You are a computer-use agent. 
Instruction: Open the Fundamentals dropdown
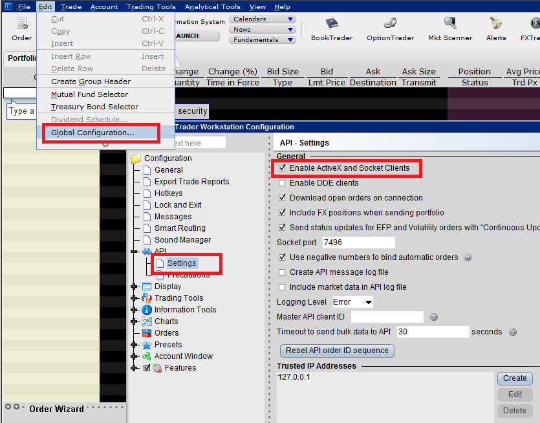tap(263, 40)
